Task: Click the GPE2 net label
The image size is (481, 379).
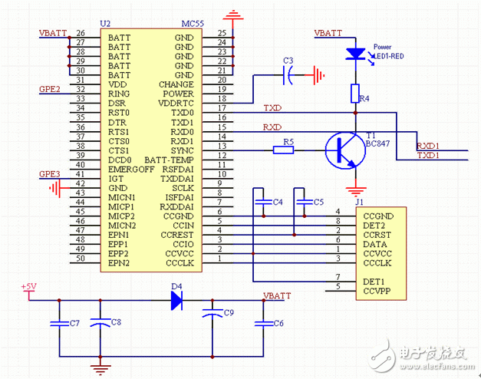Action: pyautogui.click(x=49, y=89)
